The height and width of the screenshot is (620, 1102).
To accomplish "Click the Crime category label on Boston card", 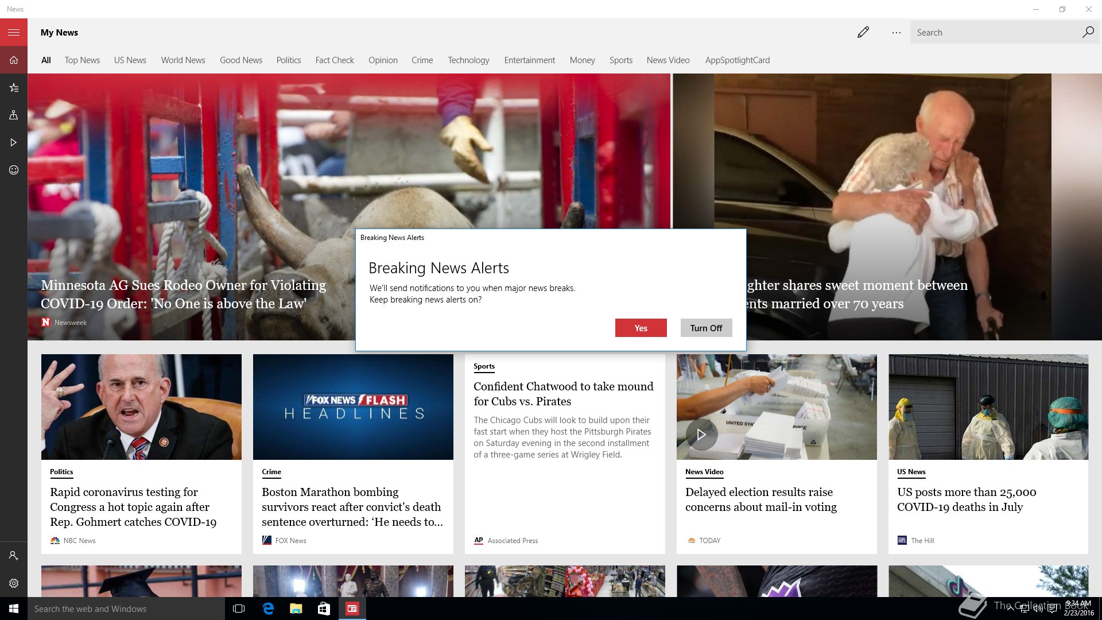I will [271, 472].
